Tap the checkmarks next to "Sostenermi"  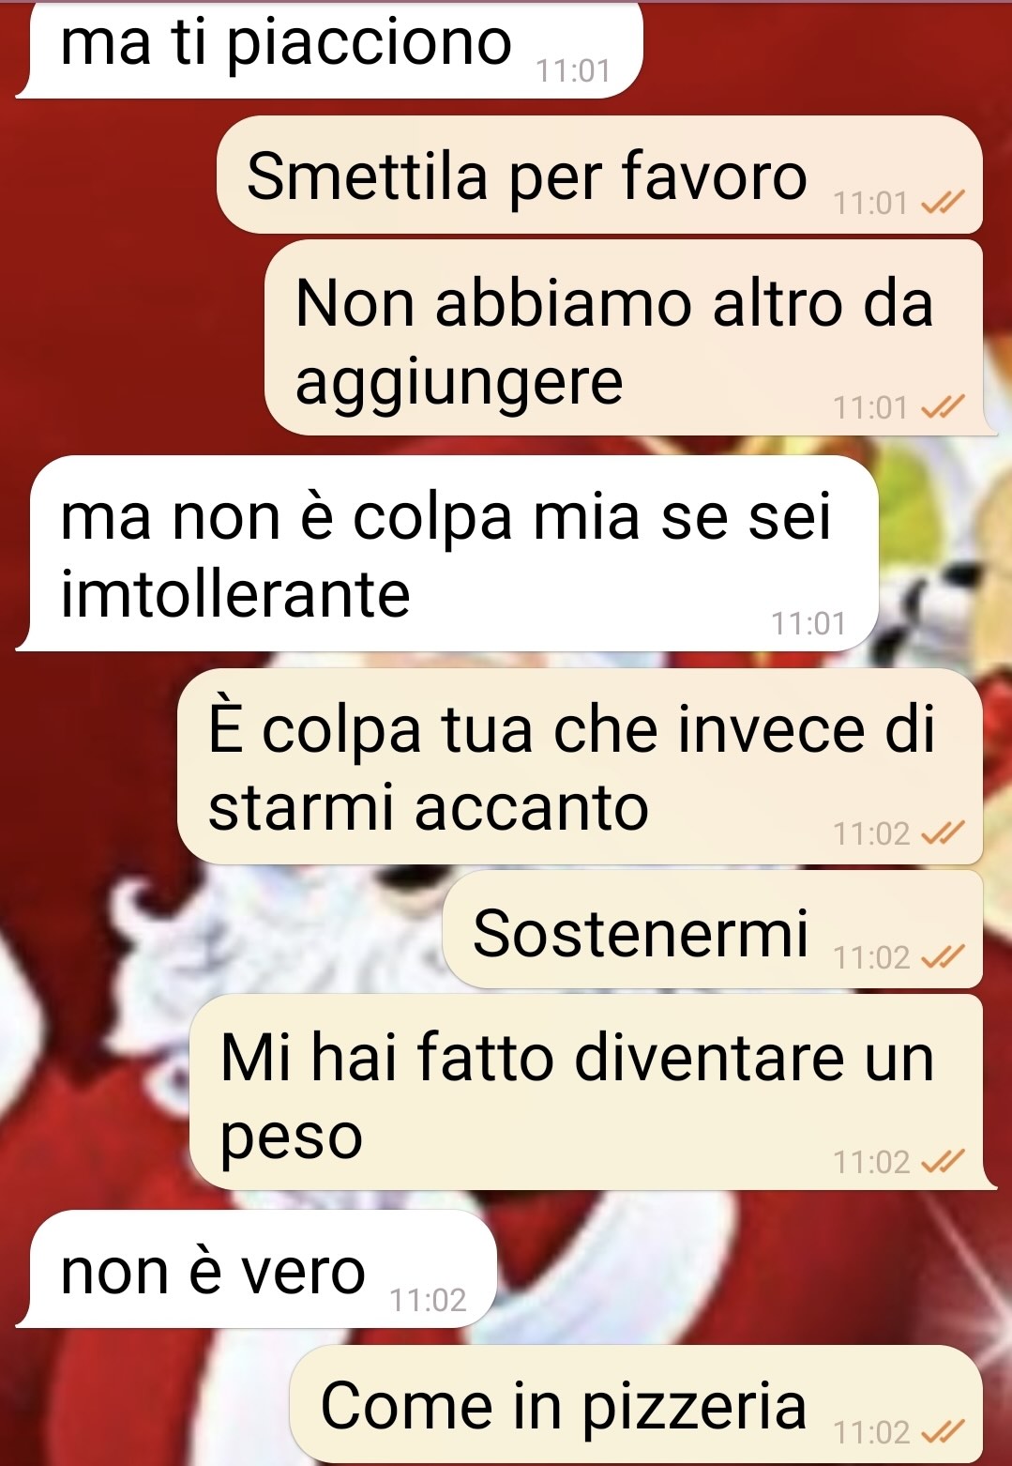tap(943, 957)
